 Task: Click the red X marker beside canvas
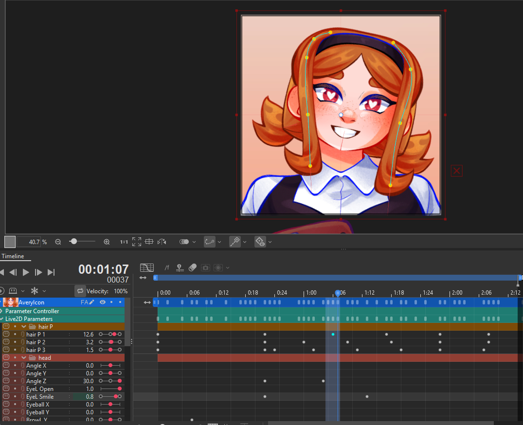(x=456, y=171)
